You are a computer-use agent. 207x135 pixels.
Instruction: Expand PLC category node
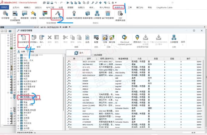(18, 58)
